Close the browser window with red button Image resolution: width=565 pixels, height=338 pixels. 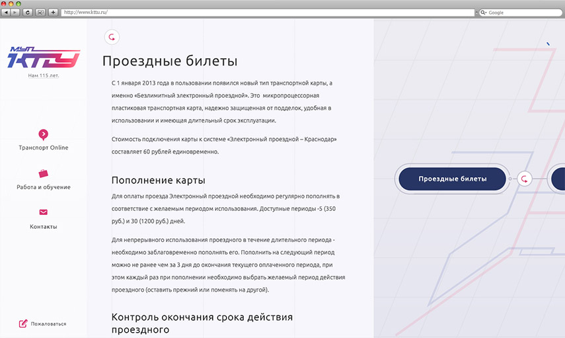[3, 3]
